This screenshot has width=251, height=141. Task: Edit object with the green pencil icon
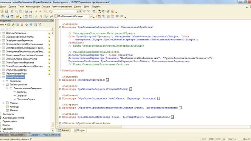(x=13, y=25)
